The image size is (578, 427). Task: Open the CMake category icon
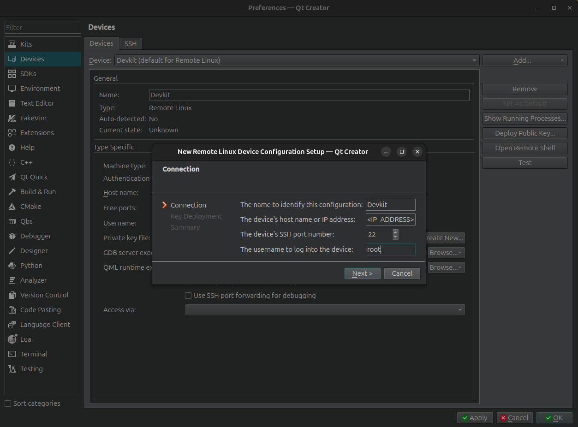click(x=12, y=207)
